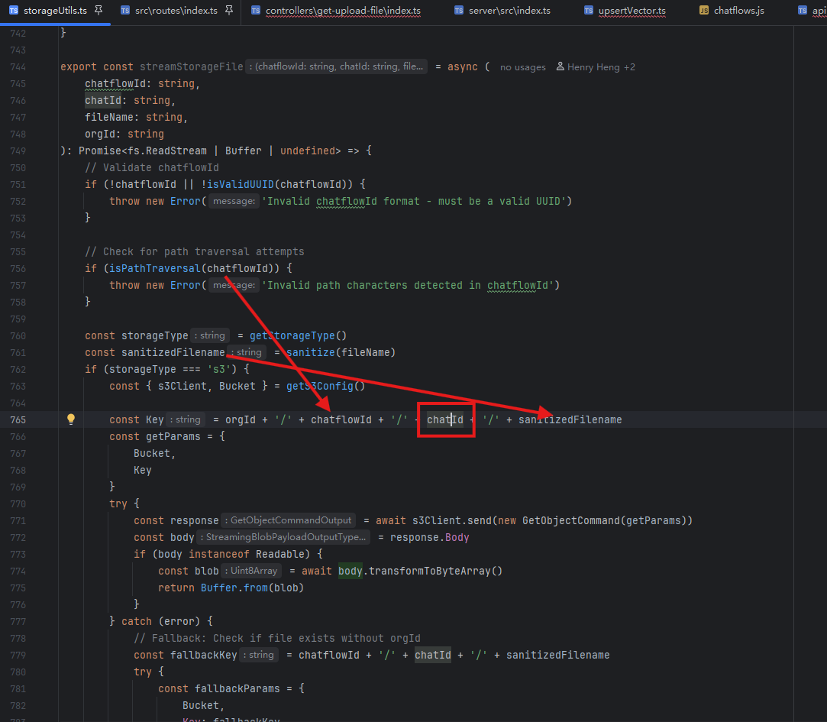Expand the collapsed parameter hint after streamStorageFile
Viewport: 827px width, 722px height.
point(337,67)
